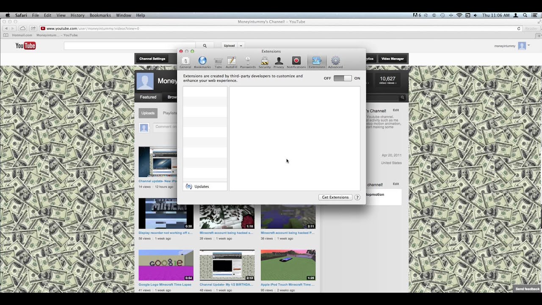Click the Send feedback button
The width and height of the screenshot is (542, 305).
tap(528, 289)
